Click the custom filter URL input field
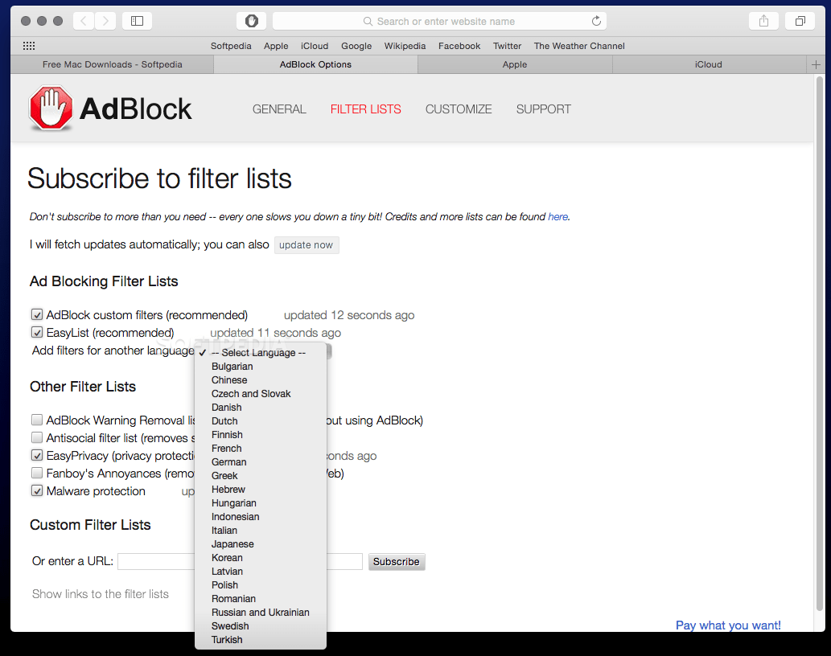This screenshot has width=831, height=656. pyautogui.click(x=240, y=561)
